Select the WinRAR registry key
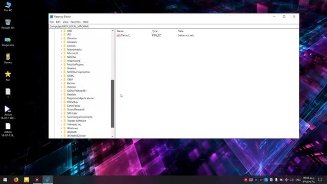The image size is (327, 184). (x=72, y=132)
